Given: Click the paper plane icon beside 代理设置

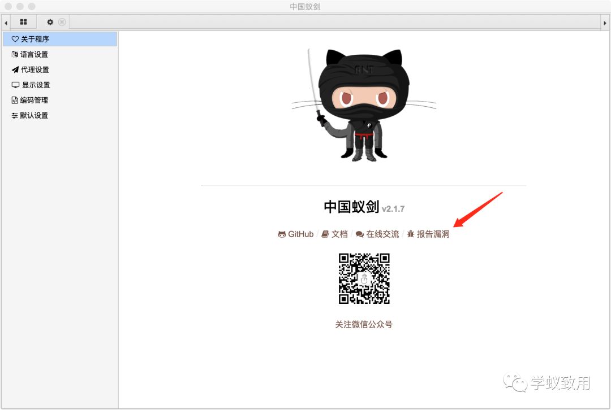Looking at the screenshot, I should (15, 69).
